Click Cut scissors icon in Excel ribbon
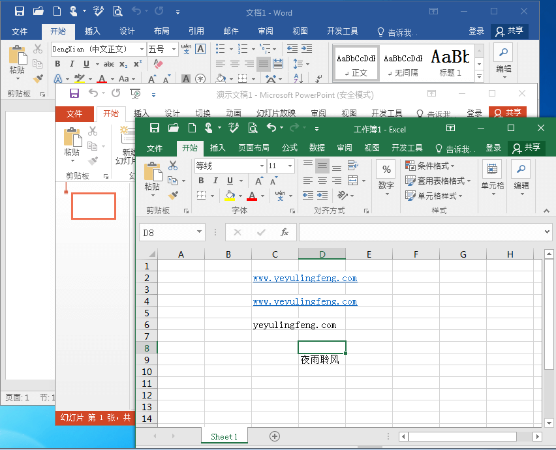 coord(173,166)
